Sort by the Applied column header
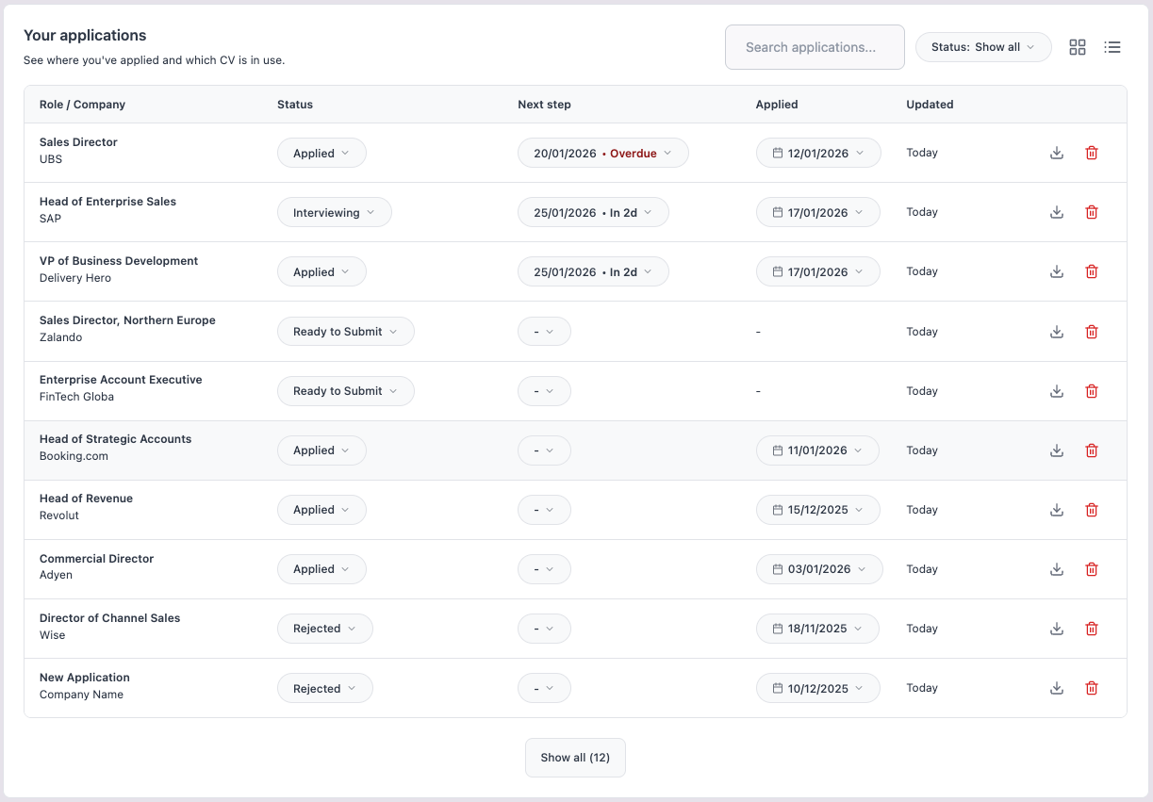The image size is (1153, 802). click(x=776, y=105)
